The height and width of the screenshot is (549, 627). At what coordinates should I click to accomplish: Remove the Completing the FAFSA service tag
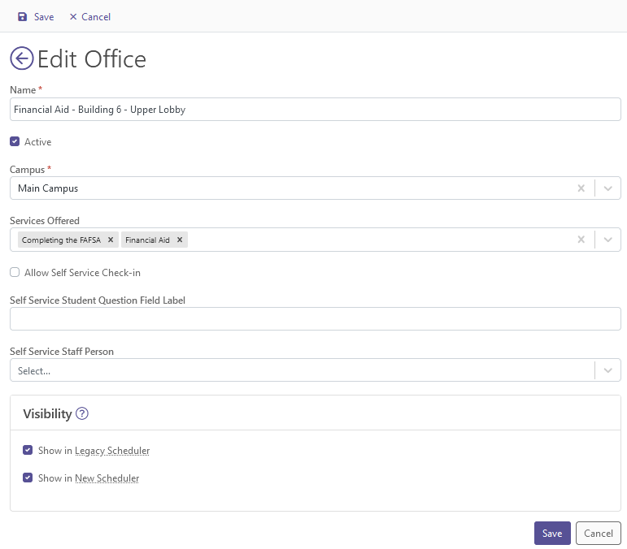[x=111, y=240]
